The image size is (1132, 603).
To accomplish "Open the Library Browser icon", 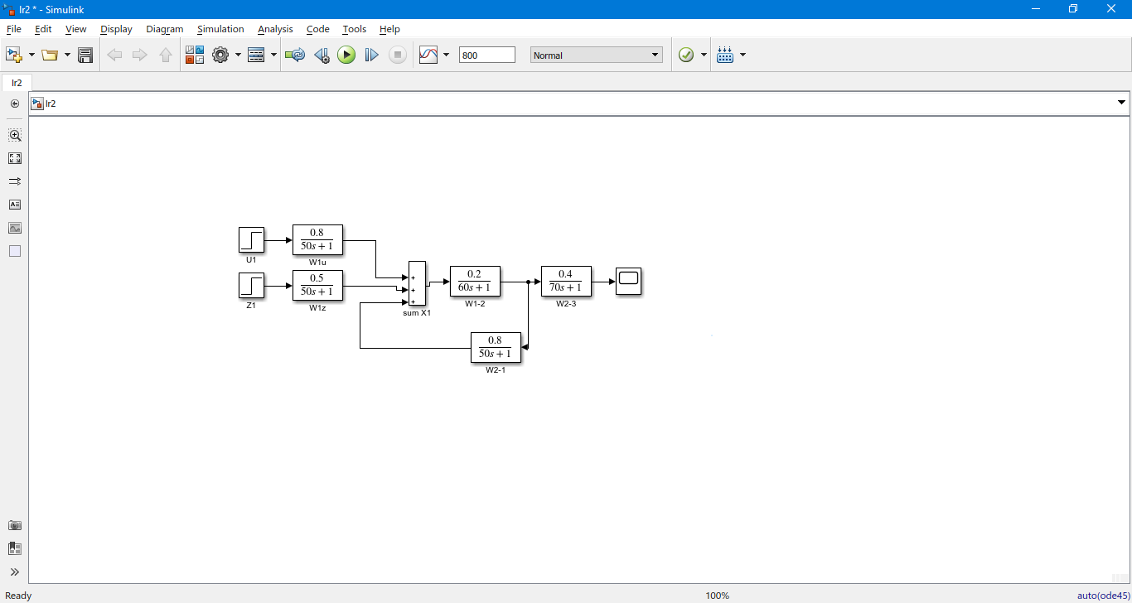I will pos(195,55).
